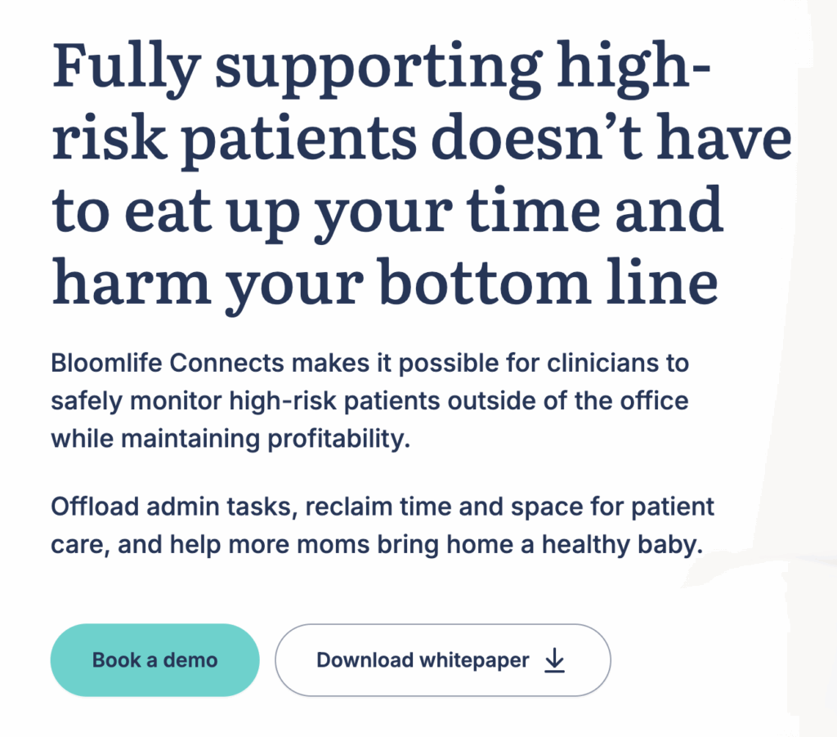The width and height of the screenshot is (837, 737).
Task: Click the headline line "harm your bottom line"
Action: pyautogui.click(x=385, y=285)
